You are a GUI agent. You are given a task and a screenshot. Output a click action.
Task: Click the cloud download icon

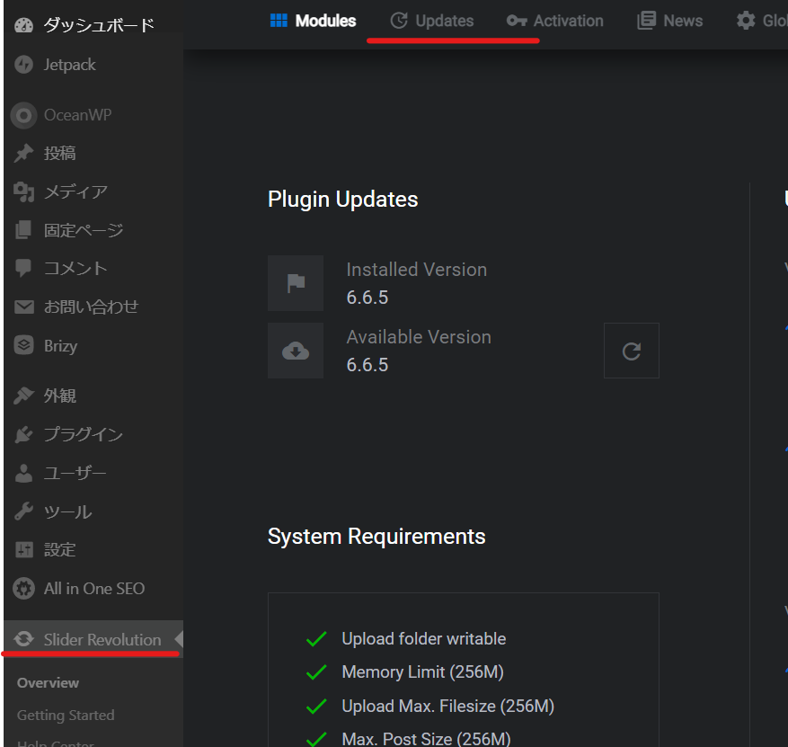[x=296, y=351]
